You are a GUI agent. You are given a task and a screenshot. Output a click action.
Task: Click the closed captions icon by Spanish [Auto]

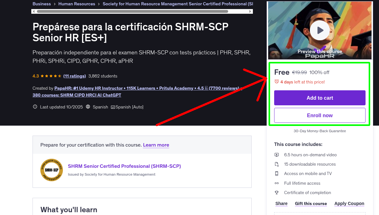coord(113,107)
